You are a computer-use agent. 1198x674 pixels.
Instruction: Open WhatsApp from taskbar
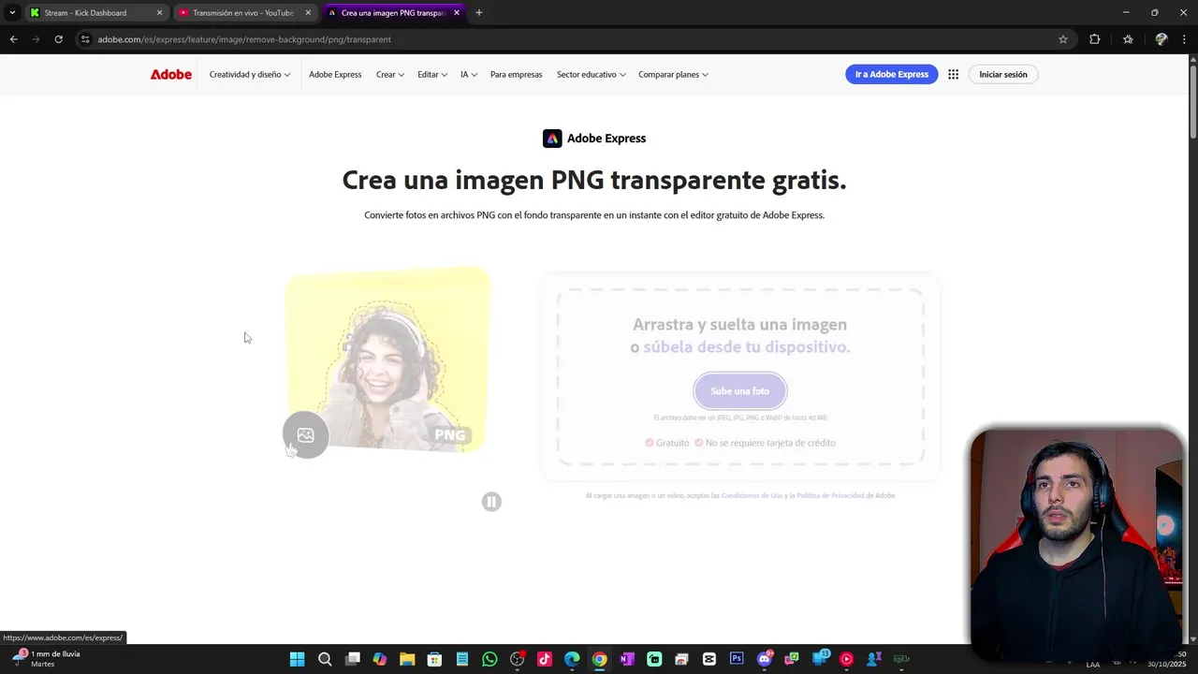[489, 659]
